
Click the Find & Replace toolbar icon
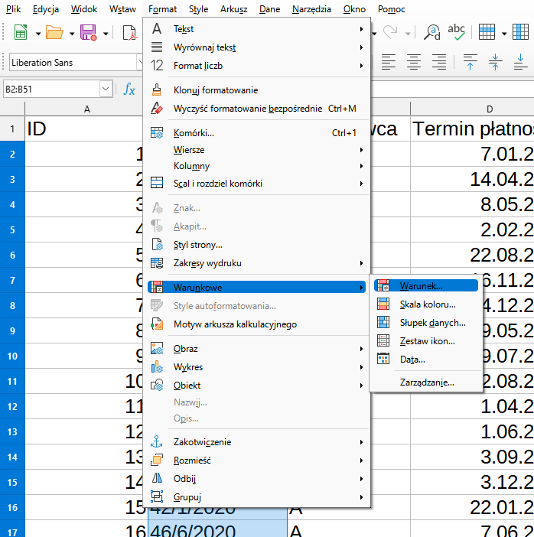[x=432, y=32]
